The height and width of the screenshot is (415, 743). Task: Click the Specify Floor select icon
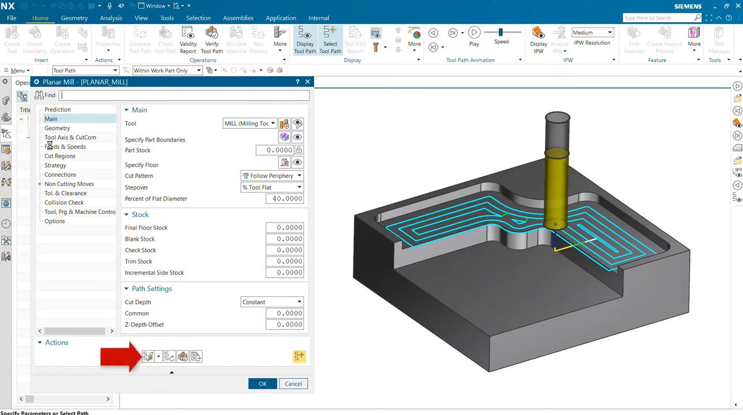point(285,162)
